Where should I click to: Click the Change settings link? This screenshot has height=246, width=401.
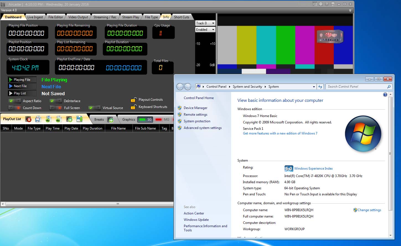[369, 210]
